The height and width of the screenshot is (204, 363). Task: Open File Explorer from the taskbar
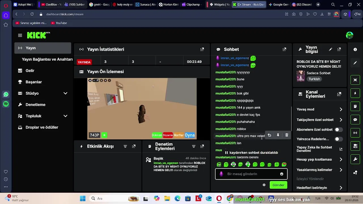point(167,199)
